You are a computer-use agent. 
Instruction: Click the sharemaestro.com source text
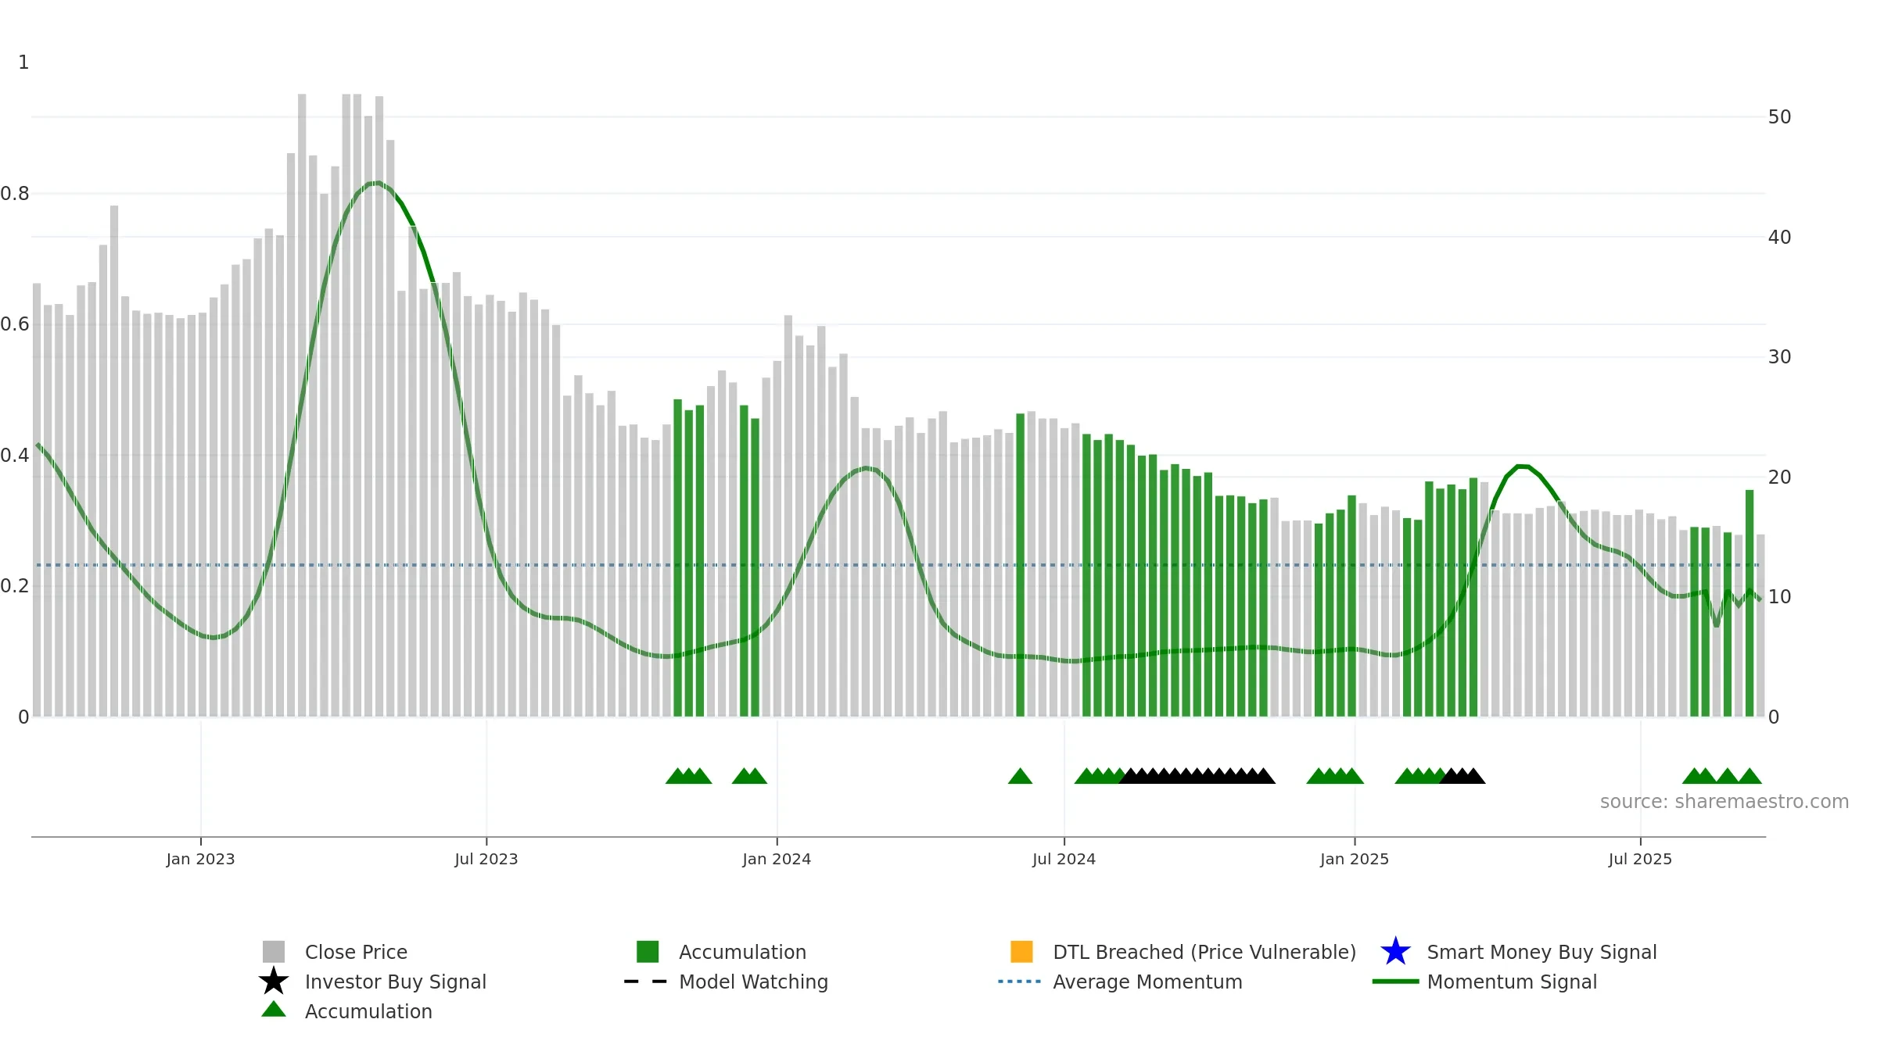(1724, 801)
